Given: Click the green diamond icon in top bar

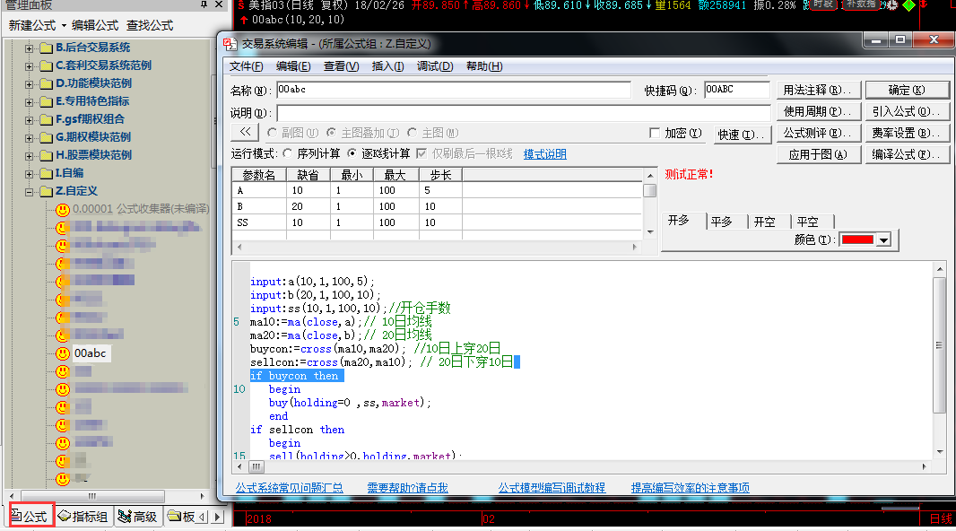Looking at the screenshot, I should 908,5.
